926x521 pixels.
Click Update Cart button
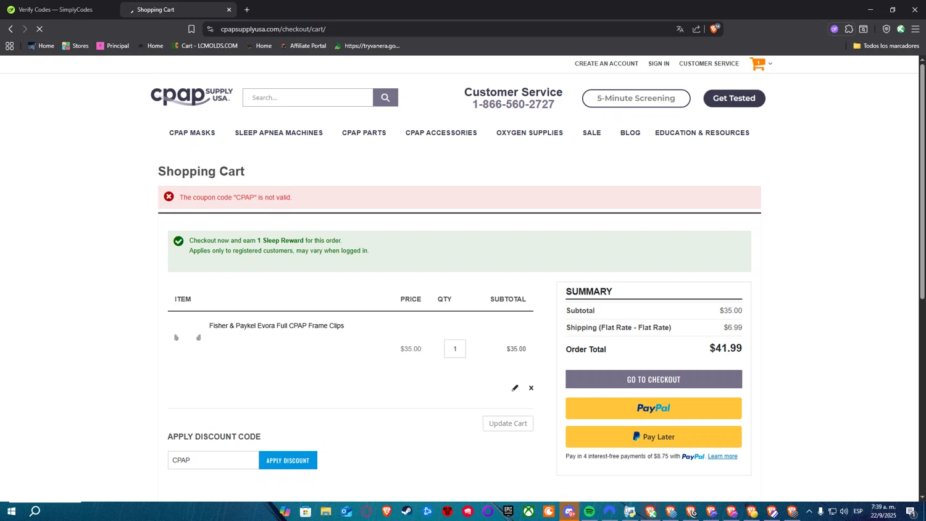point(508,423)
